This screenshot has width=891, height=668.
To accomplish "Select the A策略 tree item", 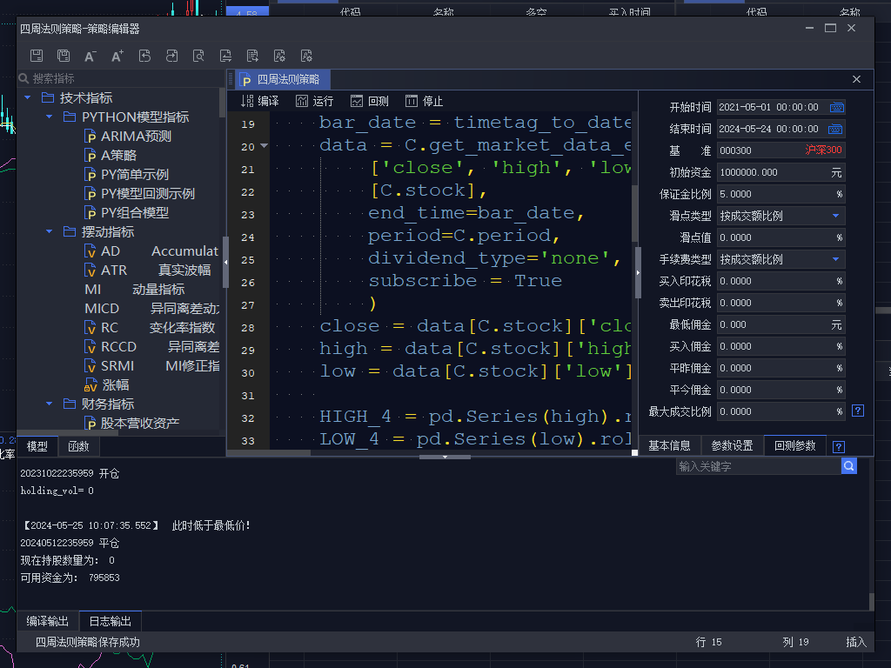I will 111,156.
